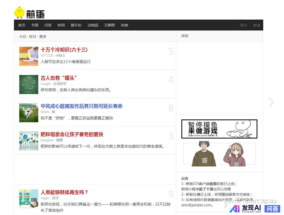Go to the 树洞 section
Image resolution: width=284 pixels, height=215 pixels.
pos(61,25)
